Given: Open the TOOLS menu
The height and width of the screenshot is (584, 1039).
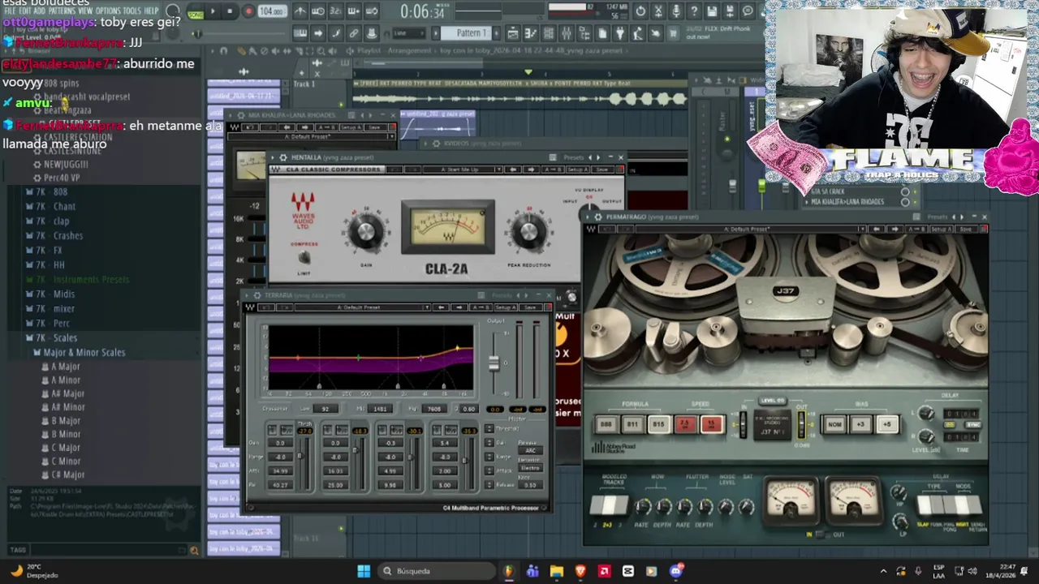Looking at the screenshot, I should pos(131,11).
